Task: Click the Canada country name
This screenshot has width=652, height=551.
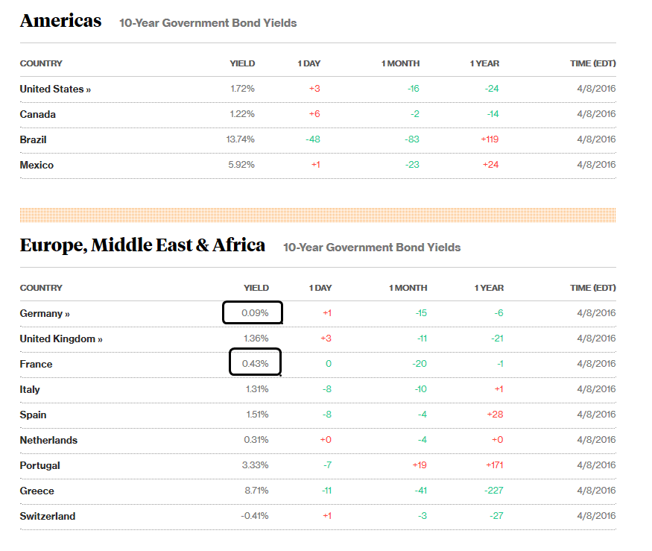Action: tap(38, 114)
